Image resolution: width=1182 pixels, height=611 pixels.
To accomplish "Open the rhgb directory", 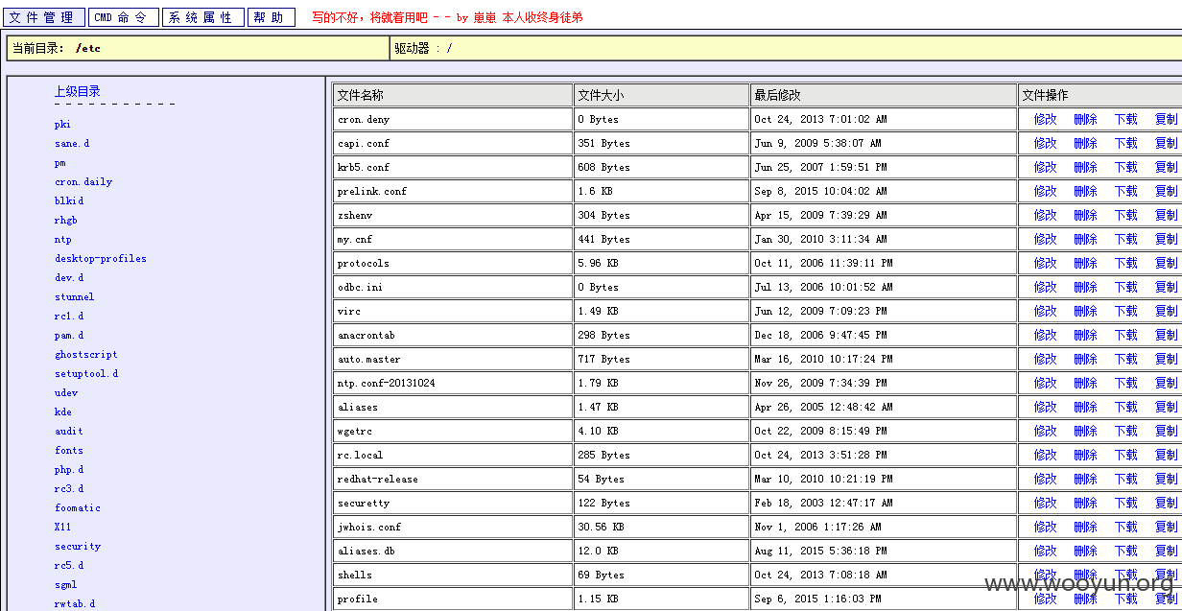I will (x=66, y=221).
